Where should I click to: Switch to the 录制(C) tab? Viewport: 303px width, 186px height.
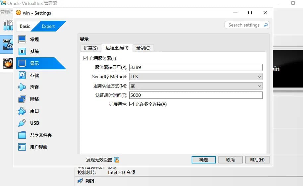143,48
